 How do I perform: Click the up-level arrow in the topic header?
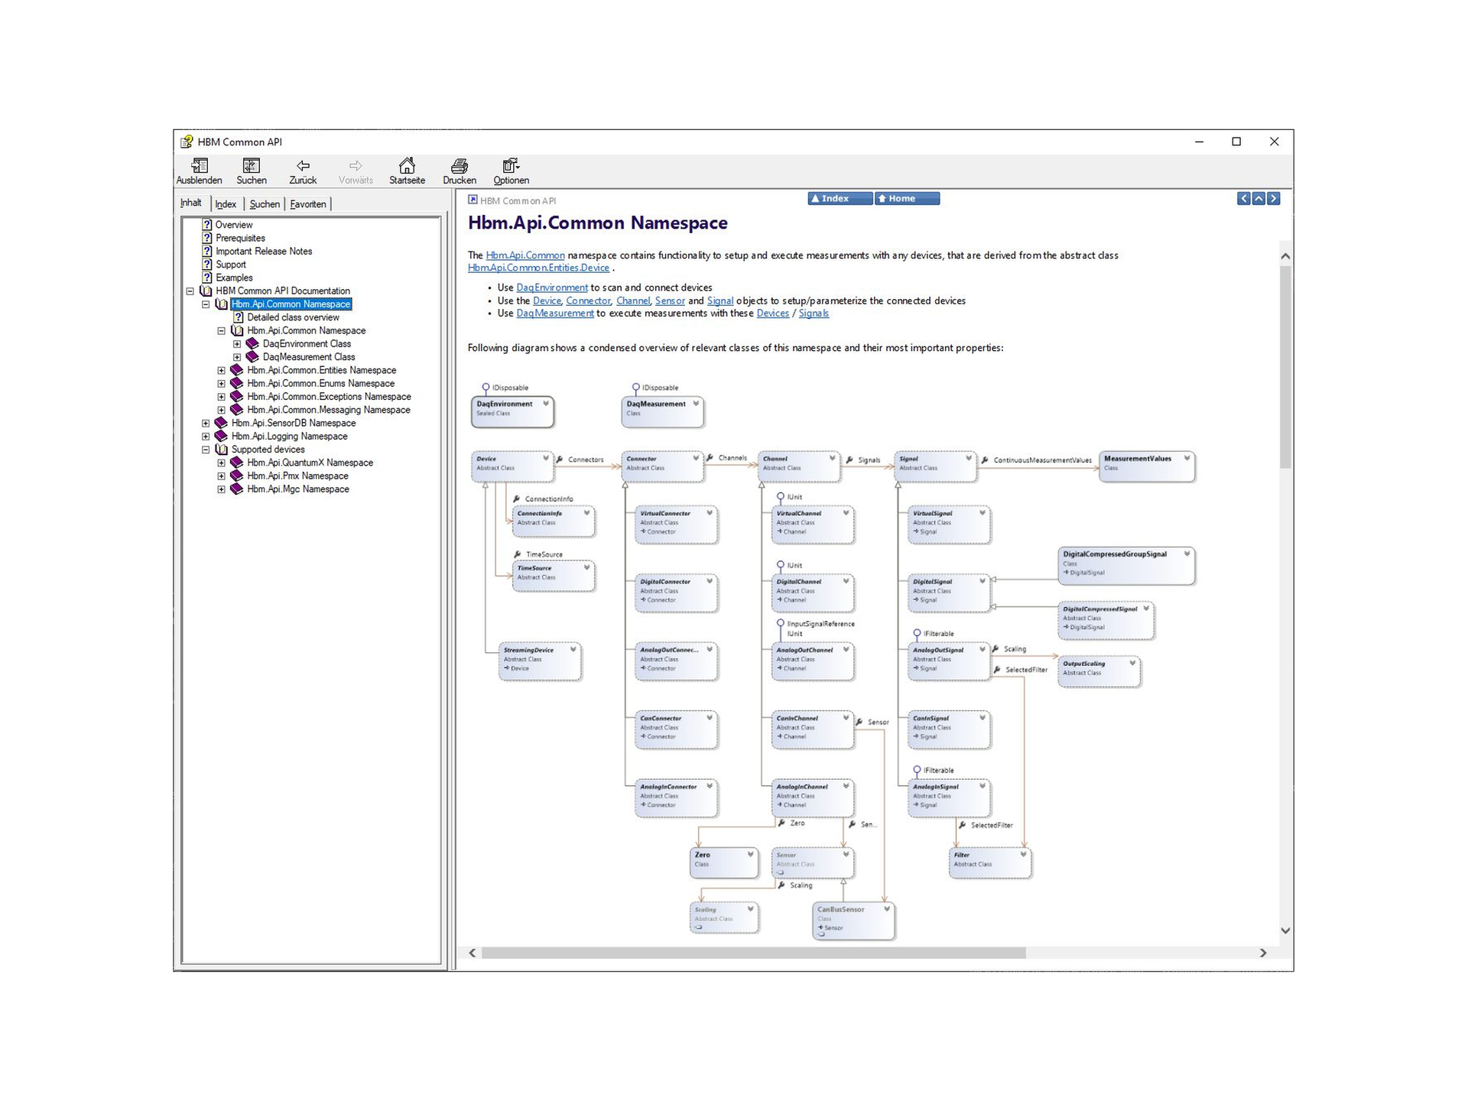click(1259, 199)
